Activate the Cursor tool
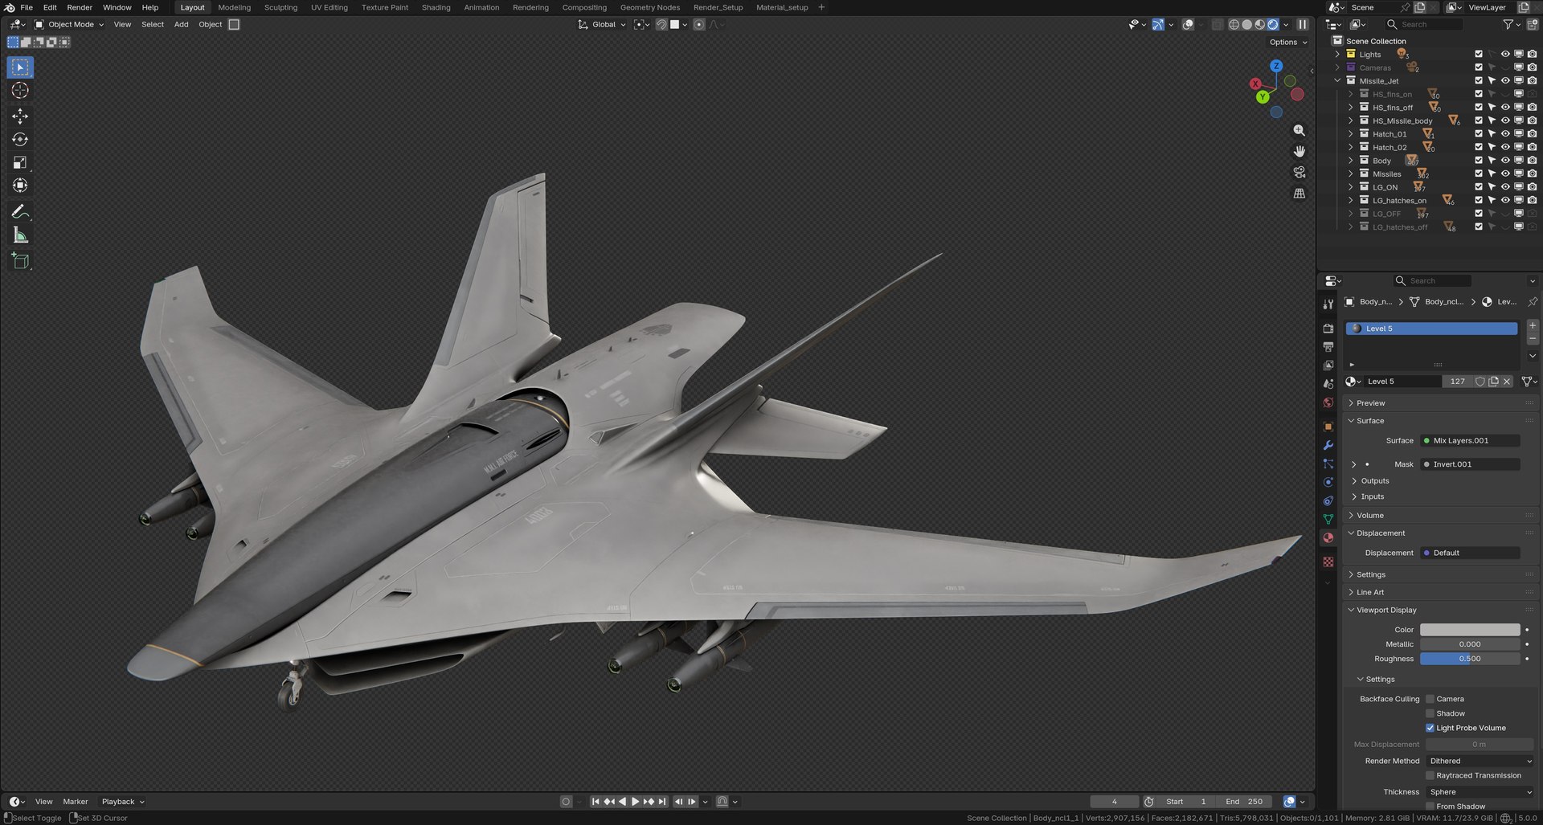Screen dimensions: 1543x825 pos(20,91)
